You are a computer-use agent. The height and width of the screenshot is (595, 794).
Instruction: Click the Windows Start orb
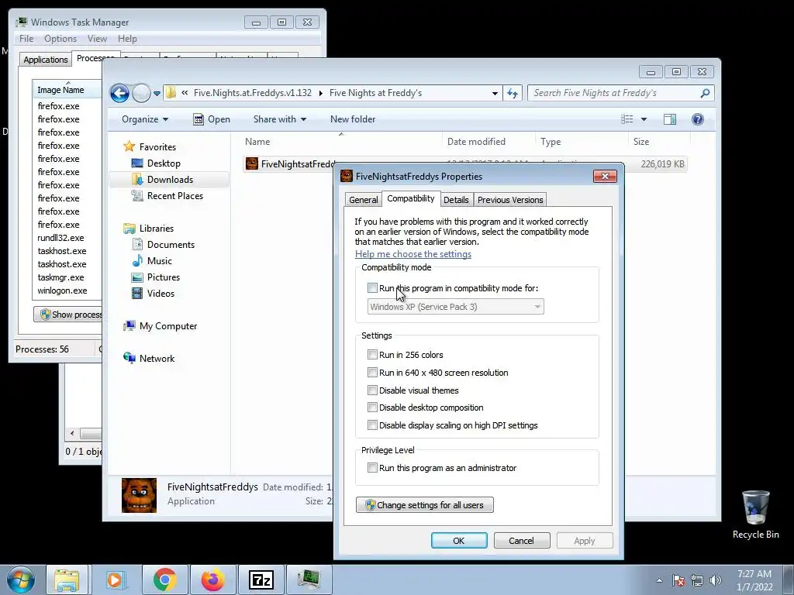[21, 580]
